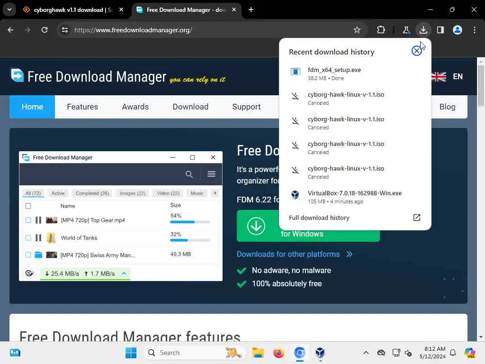Click the Chrome Labs flask icon
The image size is (485, 364).
(x=406, y=30)
